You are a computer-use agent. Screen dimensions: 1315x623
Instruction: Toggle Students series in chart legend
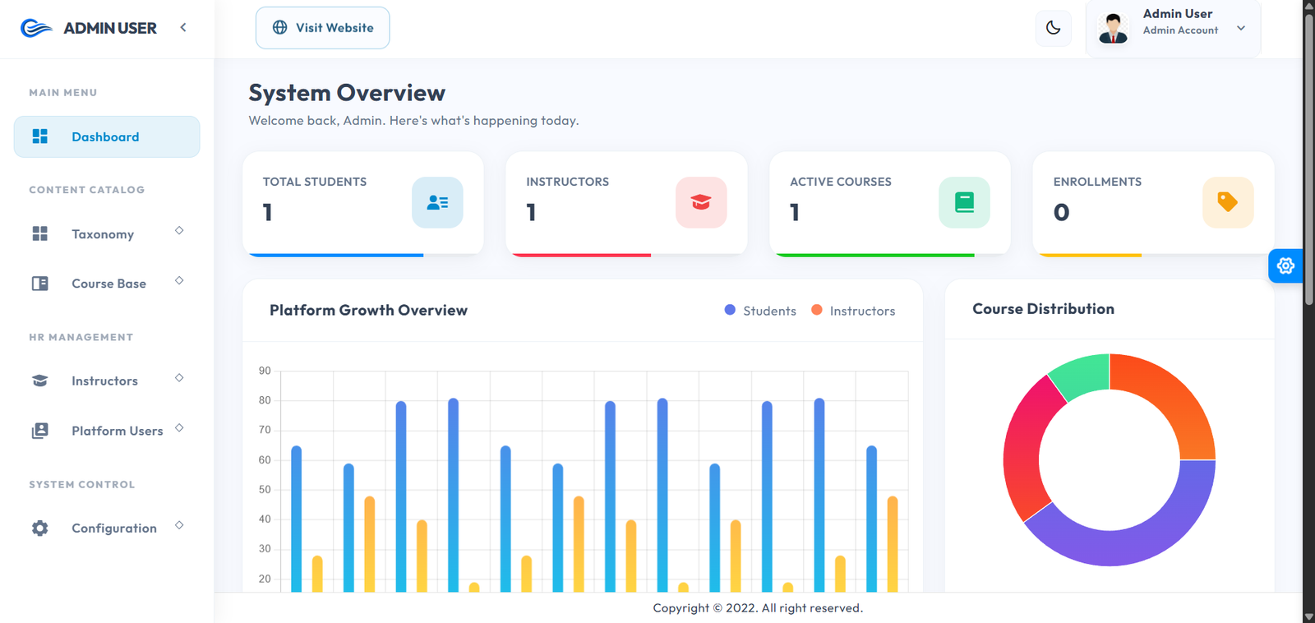click(760, 311)
